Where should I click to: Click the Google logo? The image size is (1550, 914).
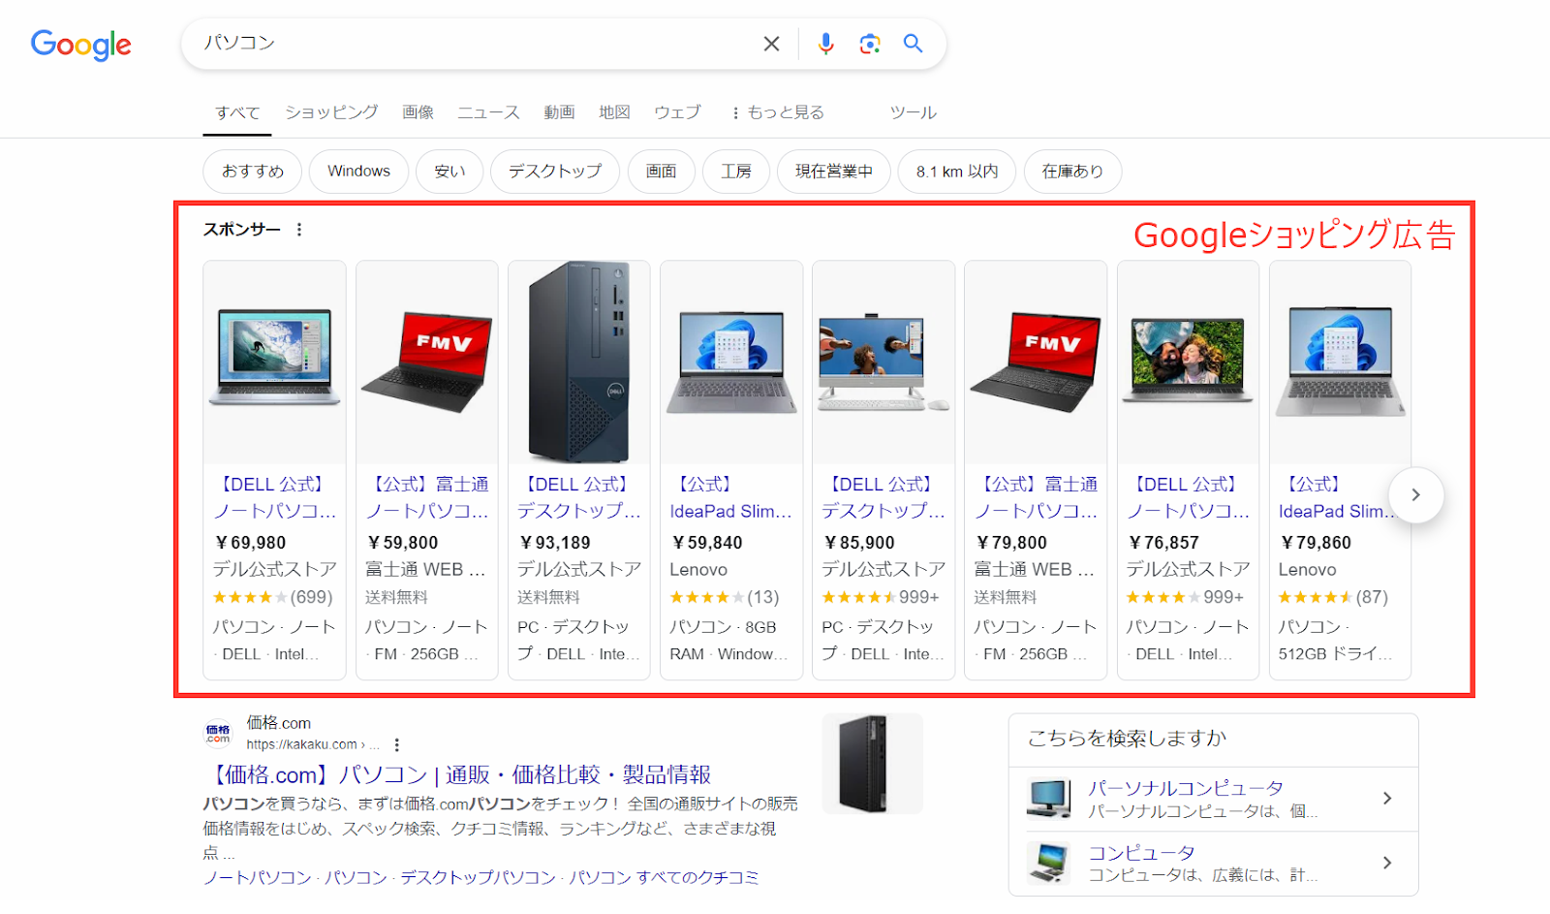click(80, 45)
